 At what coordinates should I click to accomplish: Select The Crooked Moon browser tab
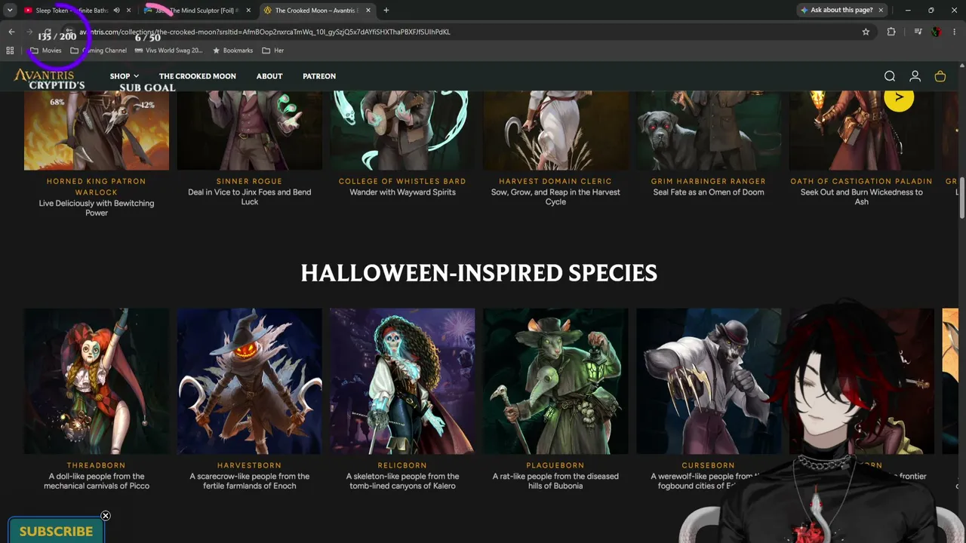click(317, 11)
